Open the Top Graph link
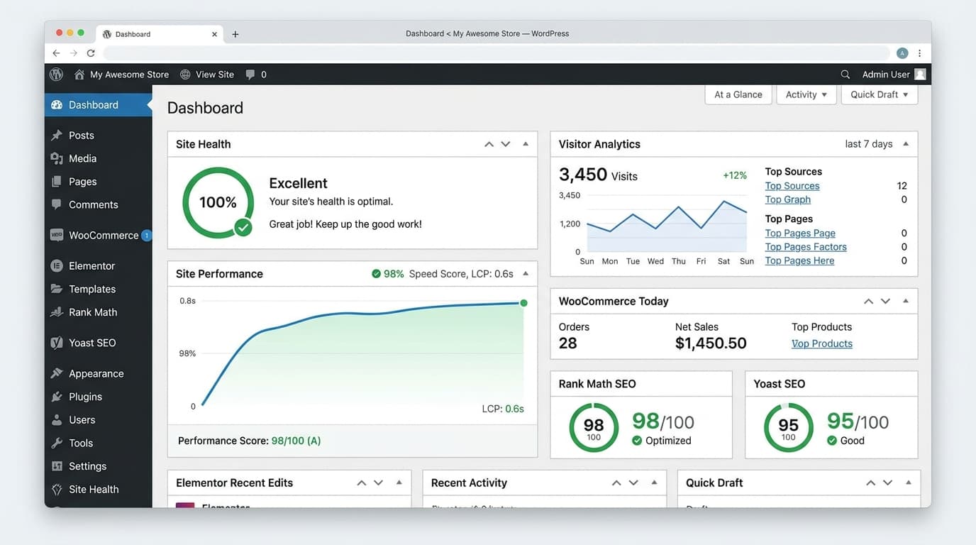This screenshot has height=545, width=976. coord(787,199)
